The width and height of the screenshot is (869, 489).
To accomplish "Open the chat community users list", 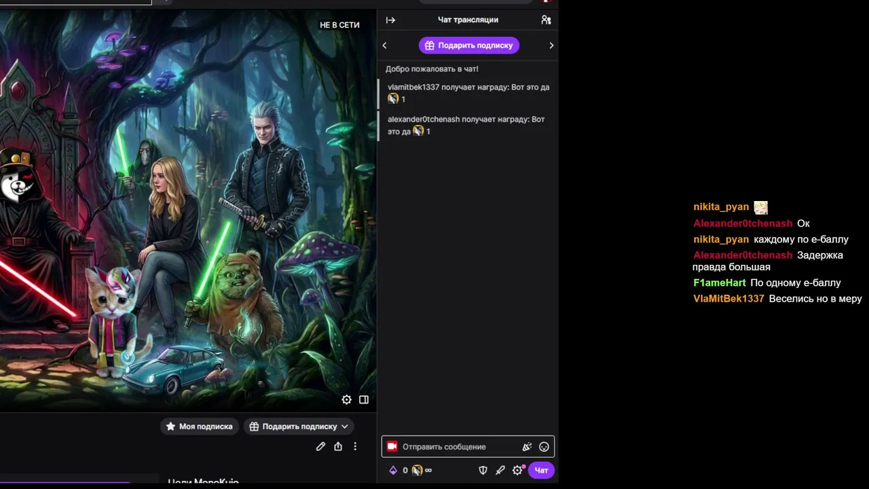I will (x=546, y=20).
